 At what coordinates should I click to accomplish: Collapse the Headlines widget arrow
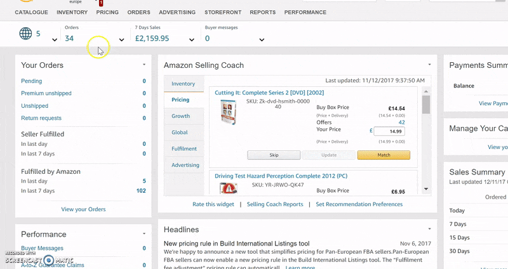[430, 229]
